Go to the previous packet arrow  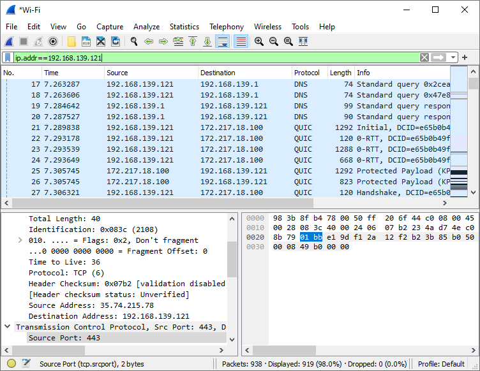pos(149,41)
